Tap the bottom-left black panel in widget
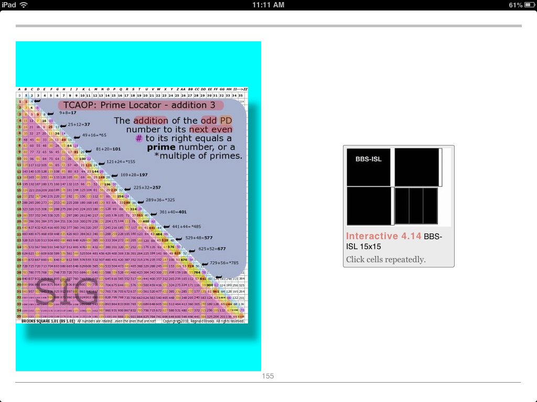Image resolution: width=537 pixels, height=402 pixels. pyautogui.click(x=369, y=206)
